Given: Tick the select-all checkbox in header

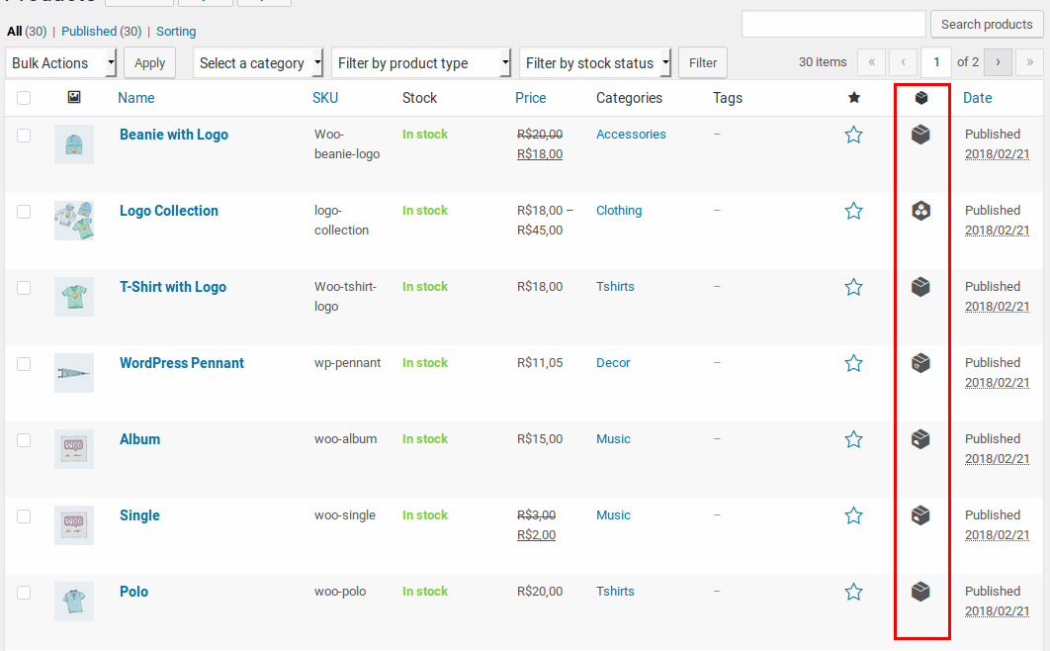Looking at the screenshot, I should 24,98.
